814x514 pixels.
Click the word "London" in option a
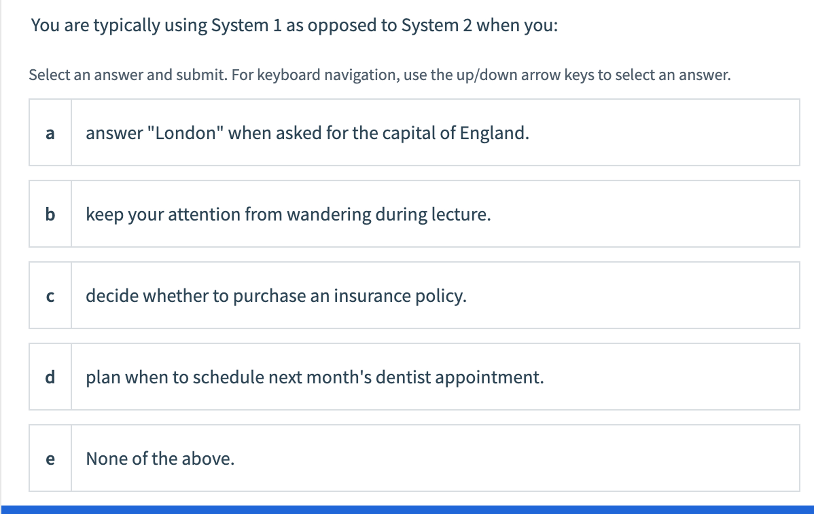(186, 133)
